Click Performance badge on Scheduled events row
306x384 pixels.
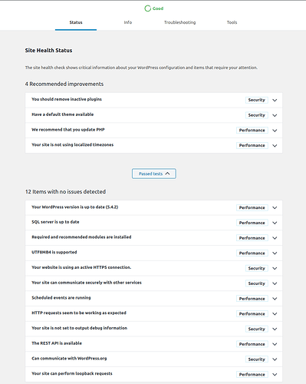[x=252, y=299]
